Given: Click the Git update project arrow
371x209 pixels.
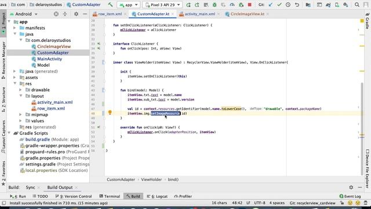Looking at the screenshot, I should tap(271, 5).
